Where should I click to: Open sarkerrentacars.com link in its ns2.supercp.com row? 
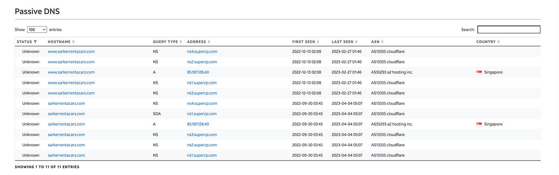(x=66, y=145)
